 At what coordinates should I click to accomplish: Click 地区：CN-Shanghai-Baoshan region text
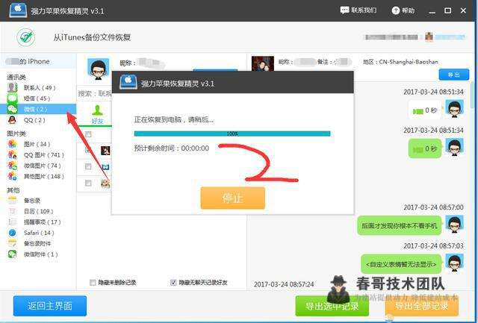400,62
